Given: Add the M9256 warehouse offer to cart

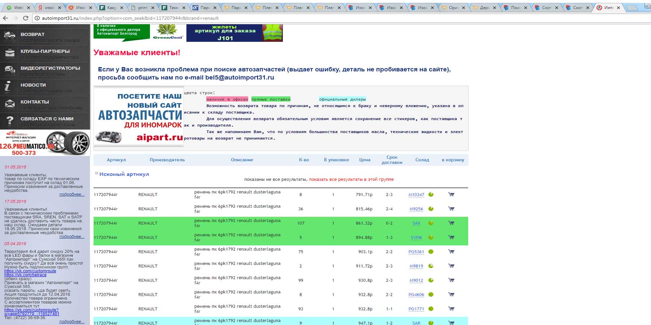Looking at the screenshot, I should coord(451,209).
